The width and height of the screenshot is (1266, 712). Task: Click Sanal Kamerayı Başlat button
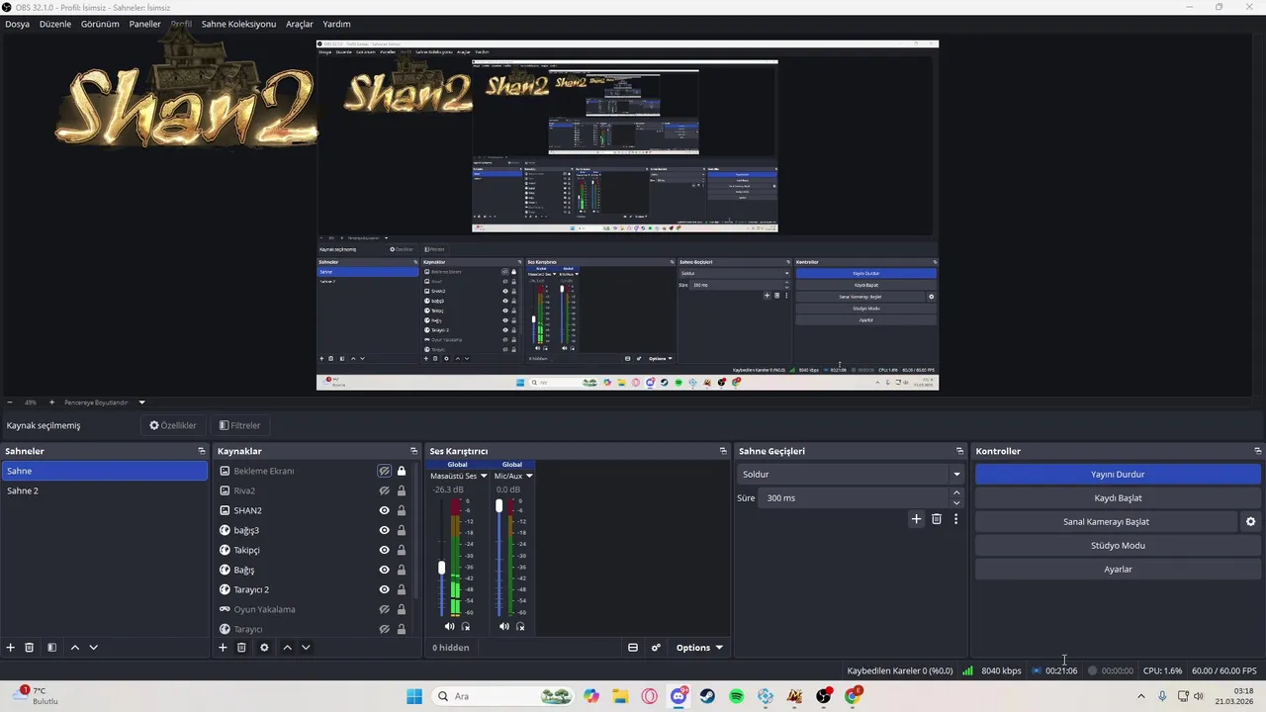tap(1106, 522)
